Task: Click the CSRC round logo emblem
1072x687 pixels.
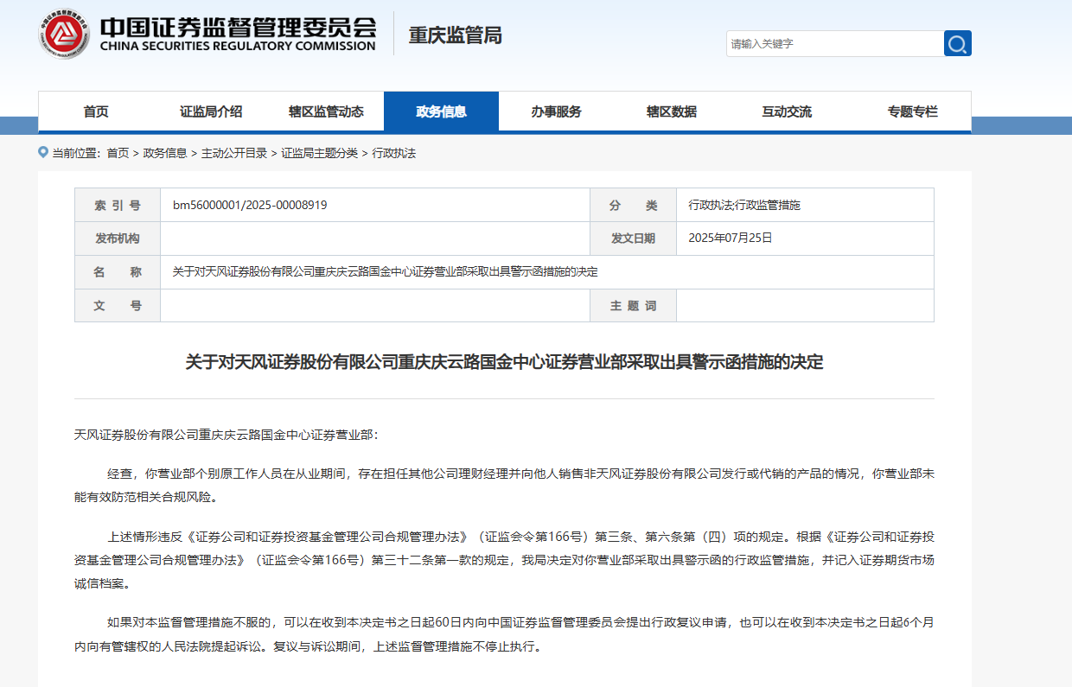Action: coord(64,34)
